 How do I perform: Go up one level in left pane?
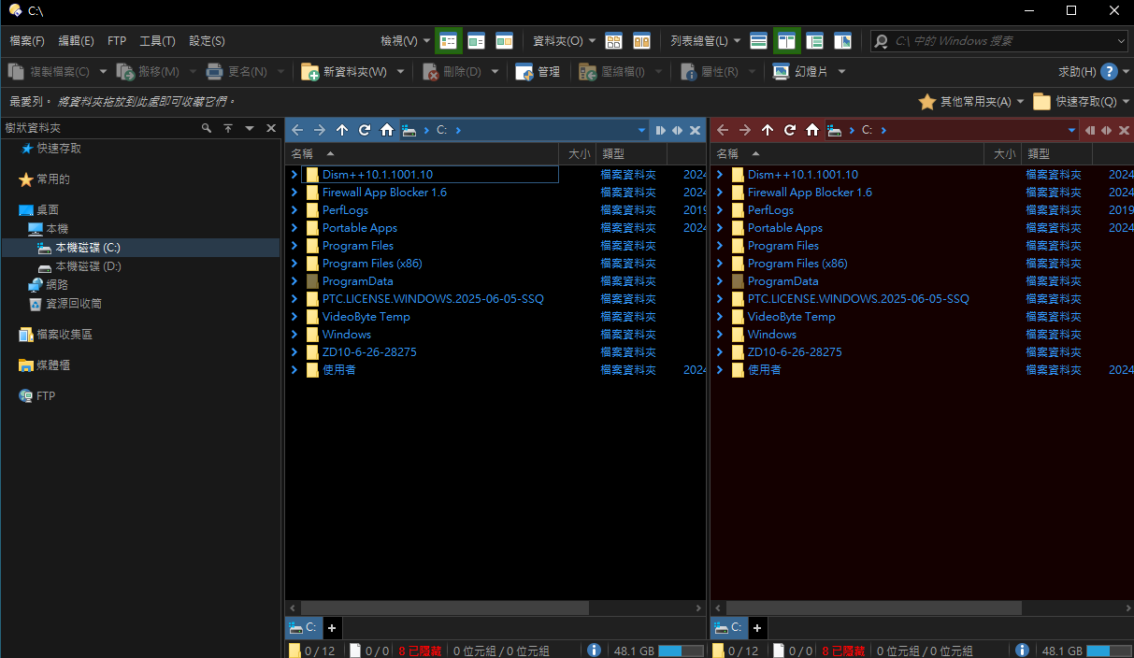click(x=342, y=131)
